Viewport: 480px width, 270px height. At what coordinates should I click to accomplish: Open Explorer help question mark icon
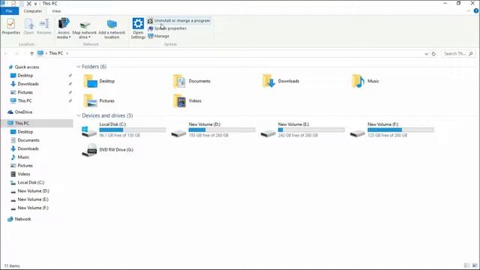pos(476,10)
